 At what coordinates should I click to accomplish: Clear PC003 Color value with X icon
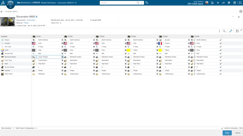click(x=126, y=50)
